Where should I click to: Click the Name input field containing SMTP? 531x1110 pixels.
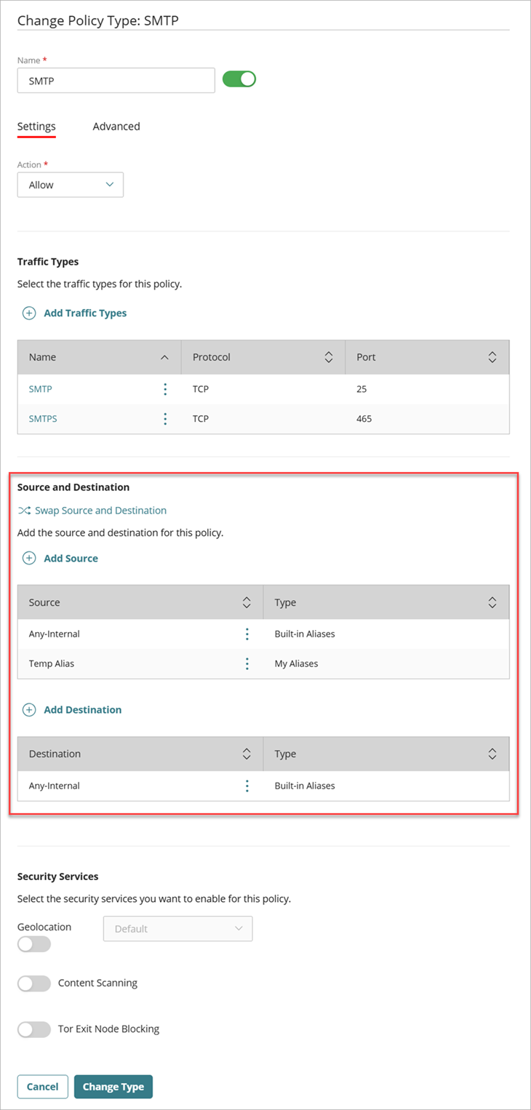click(x=116, y=81)
